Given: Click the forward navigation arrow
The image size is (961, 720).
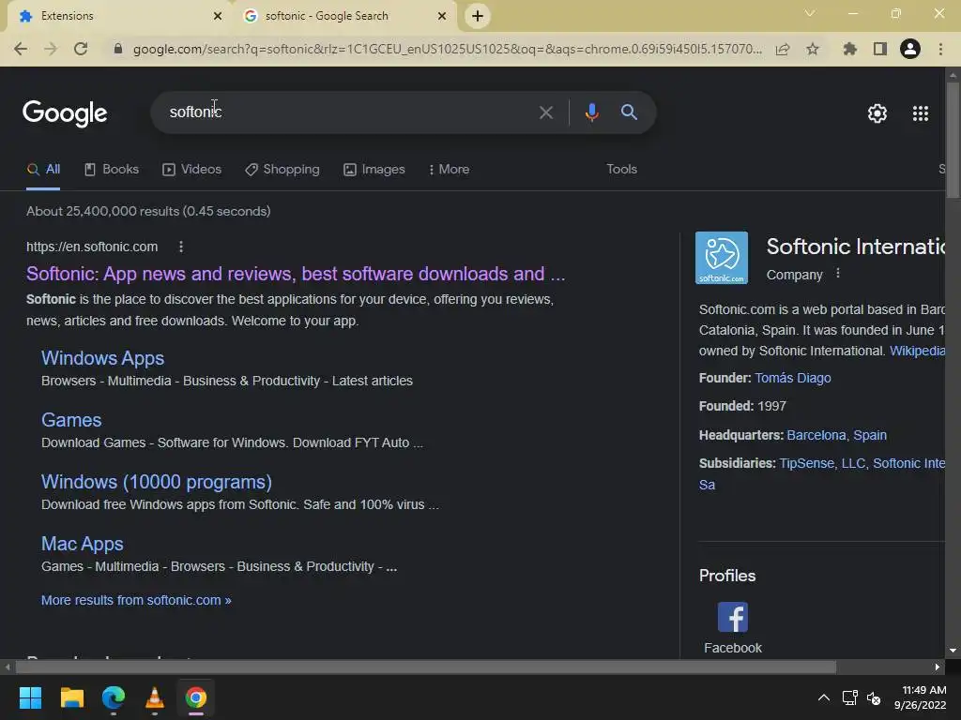Looking at the screenshot, I should pos(51,49).
